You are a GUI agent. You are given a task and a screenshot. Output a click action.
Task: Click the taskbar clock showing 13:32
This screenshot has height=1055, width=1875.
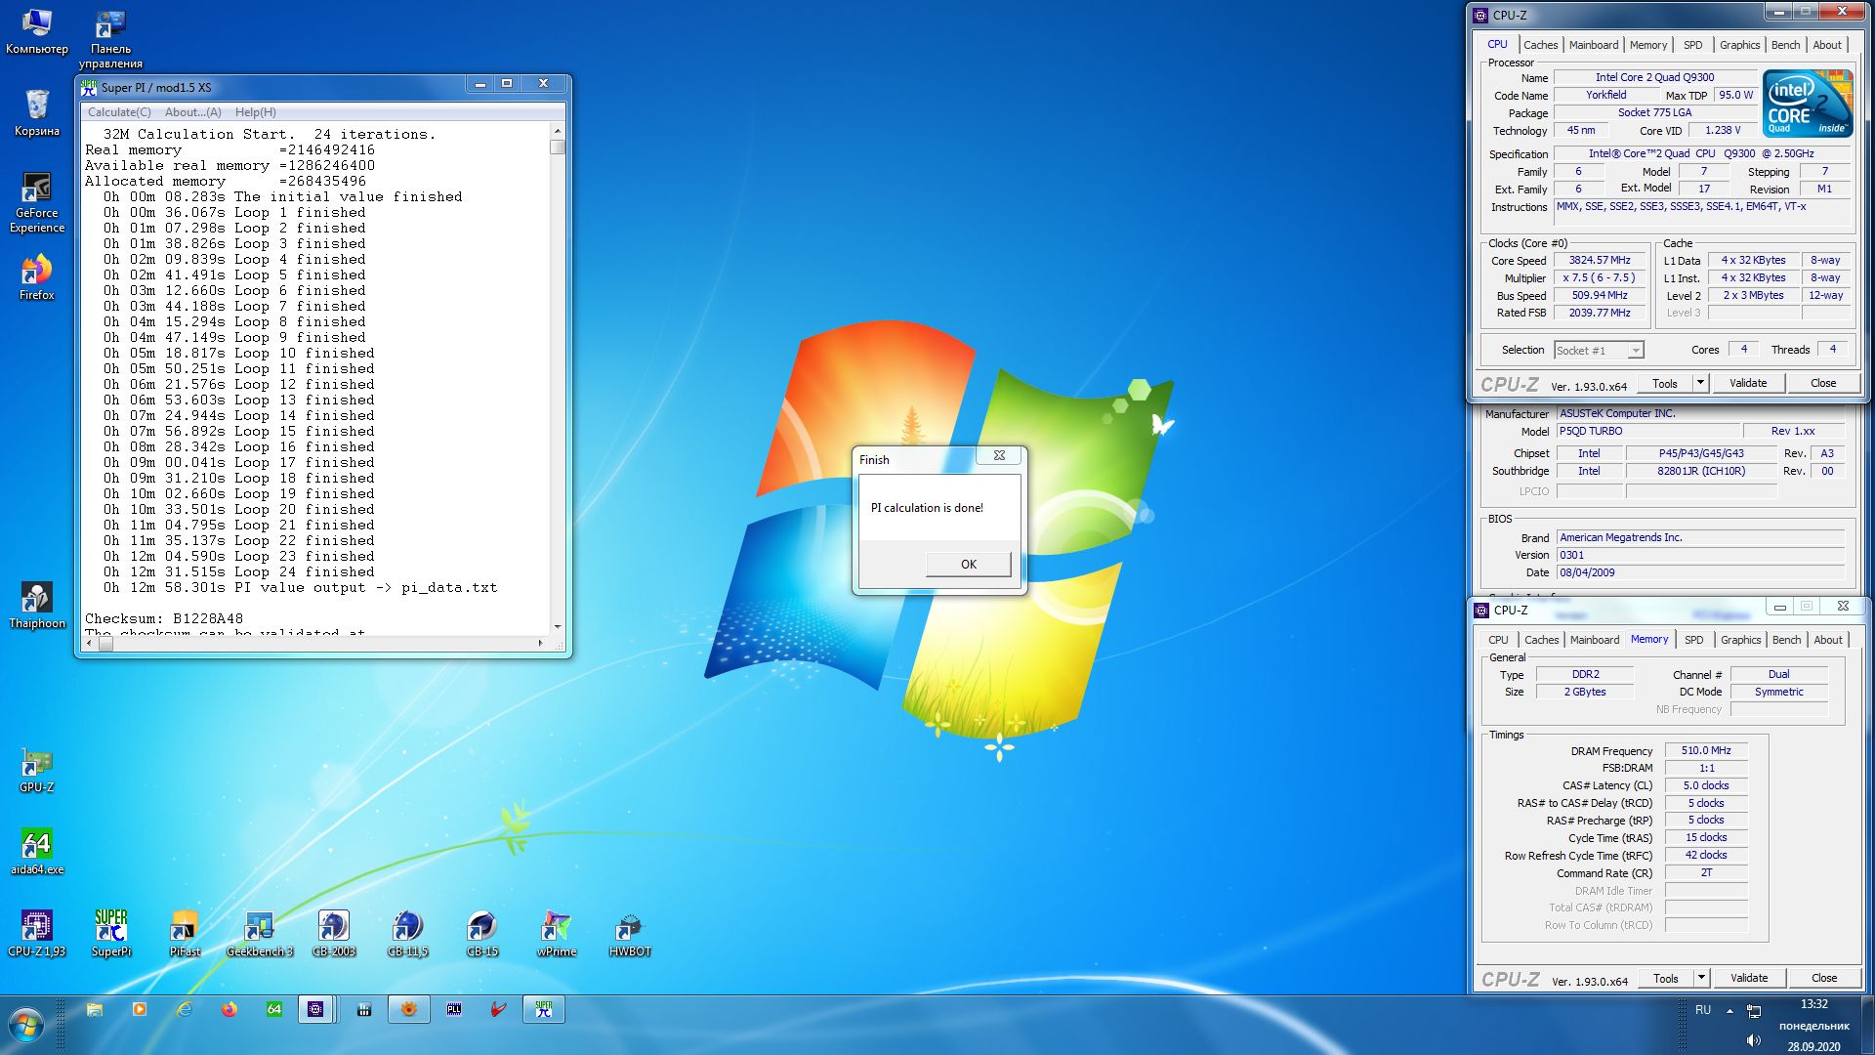point(1813,1004)
